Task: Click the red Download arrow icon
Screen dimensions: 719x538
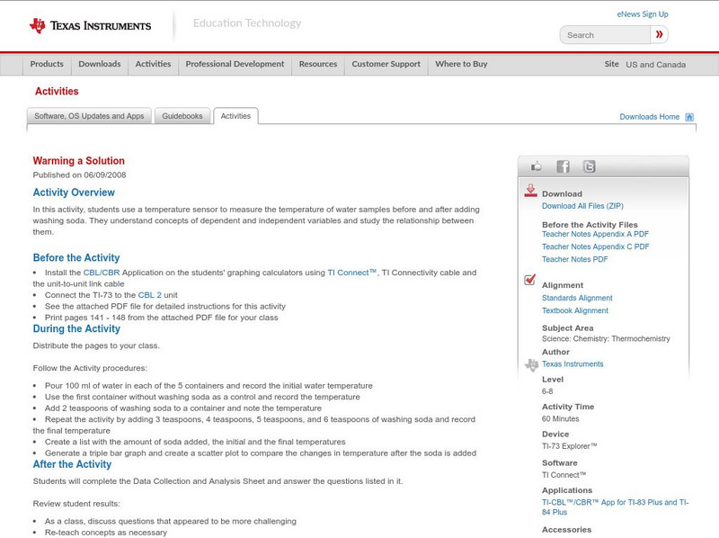Action: (530, 191)
